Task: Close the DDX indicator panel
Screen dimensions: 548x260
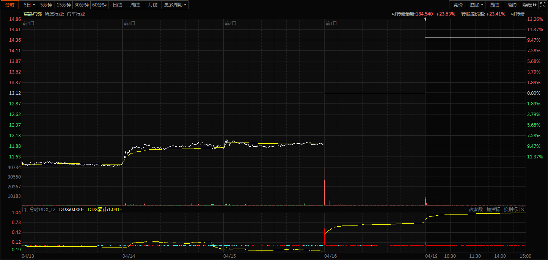Action: click(x=522, y=209)
